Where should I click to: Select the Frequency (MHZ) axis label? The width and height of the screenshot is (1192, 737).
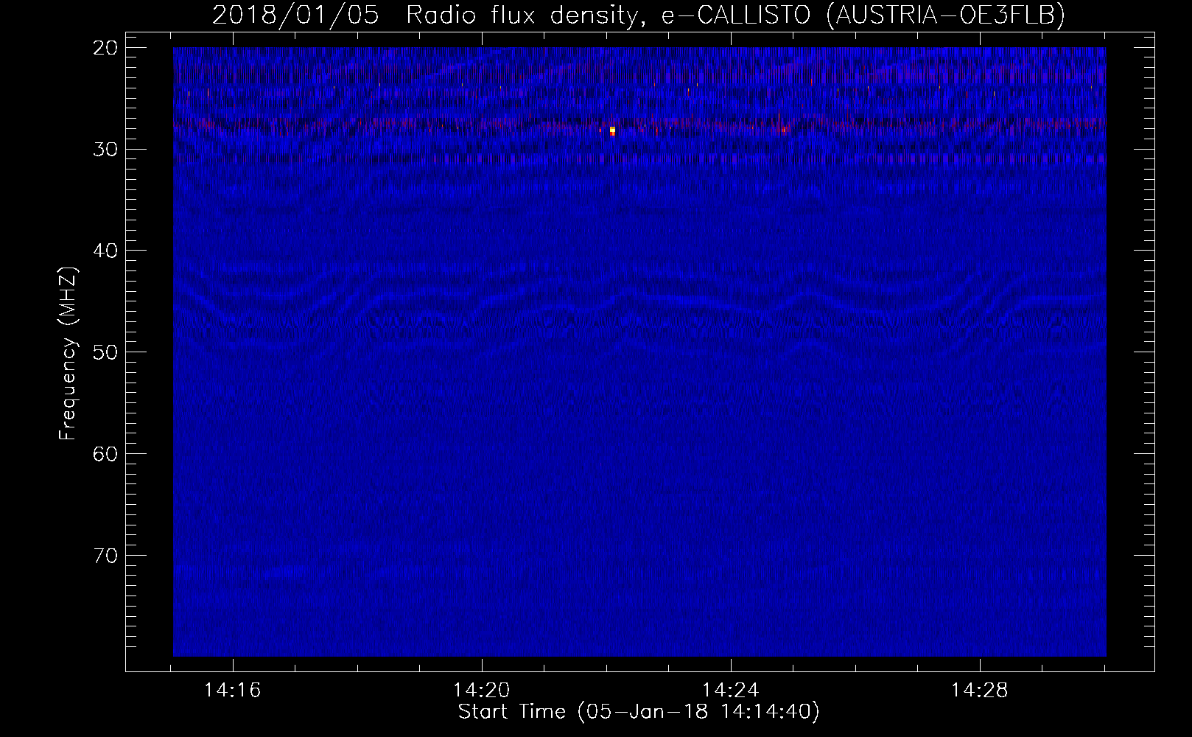point(68,354)
